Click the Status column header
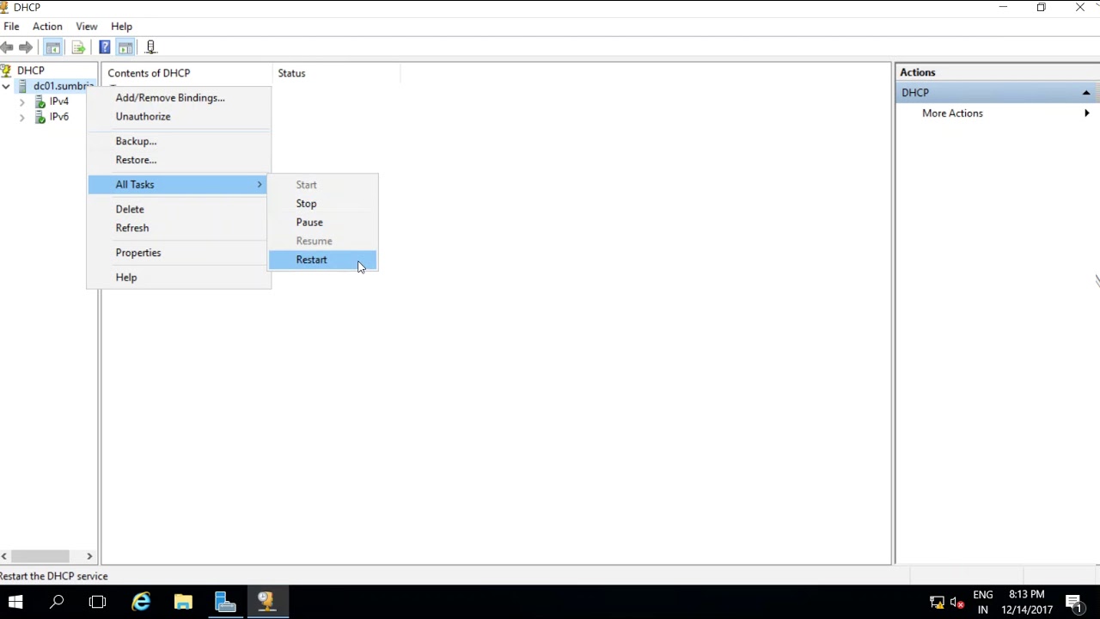 click(x=336, y=73)
